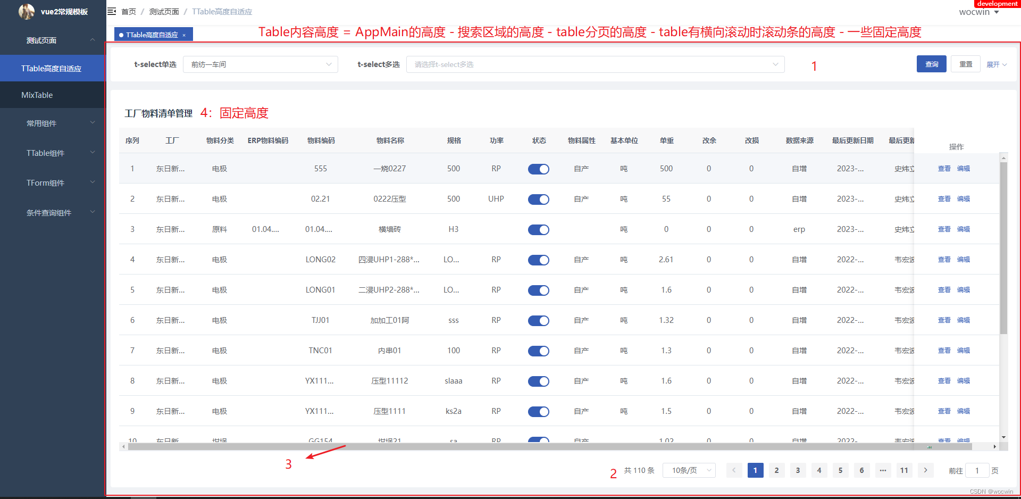Click 查看 link in row 1
Viewport: 1021px width, 499px height.
(x=944, y=169)
